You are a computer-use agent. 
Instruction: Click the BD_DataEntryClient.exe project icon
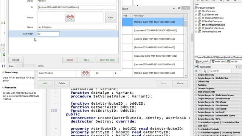[x=200, y=28]
